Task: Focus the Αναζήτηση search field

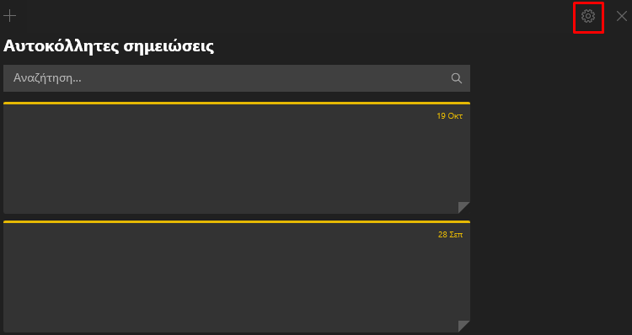Action: [x=237, y=78]
